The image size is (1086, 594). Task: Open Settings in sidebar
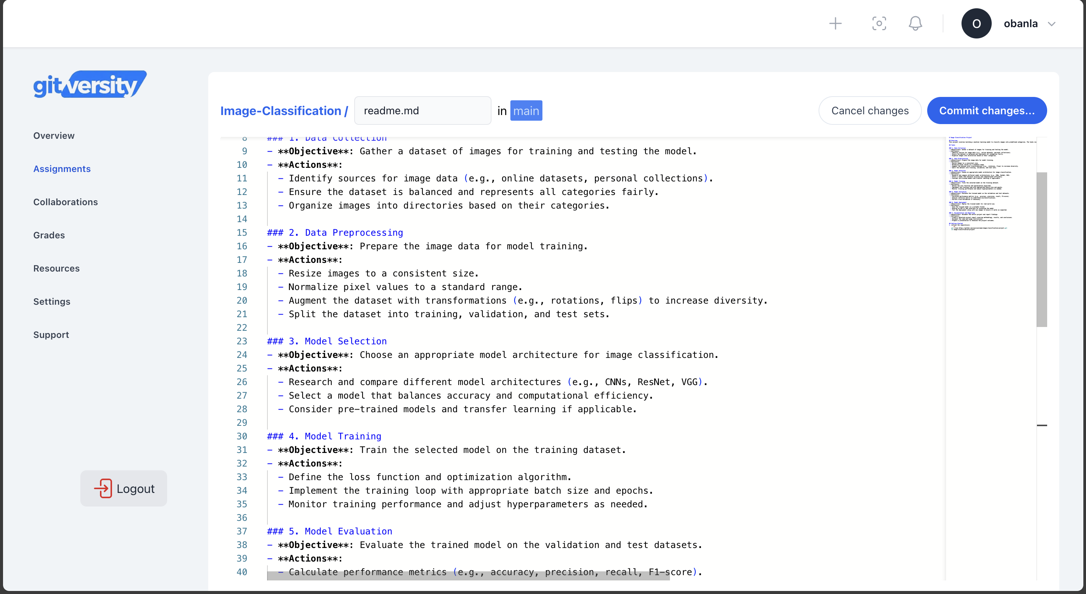[x=52, y=301]
